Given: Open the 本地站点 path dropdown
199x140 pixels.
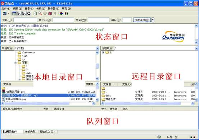Looking at the screenshot, I should [x=98, y=48].
